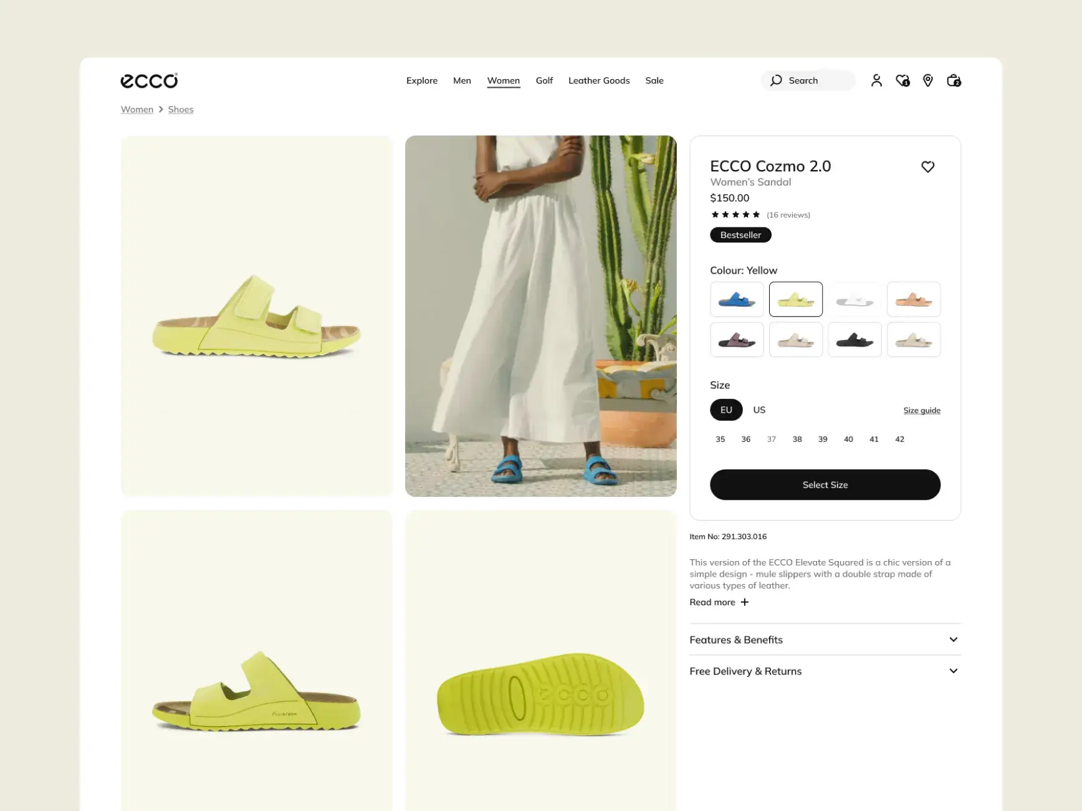Open the Leather Goods menu
The height and width of the screenshot is (811, 1082).
pos(599,80)
